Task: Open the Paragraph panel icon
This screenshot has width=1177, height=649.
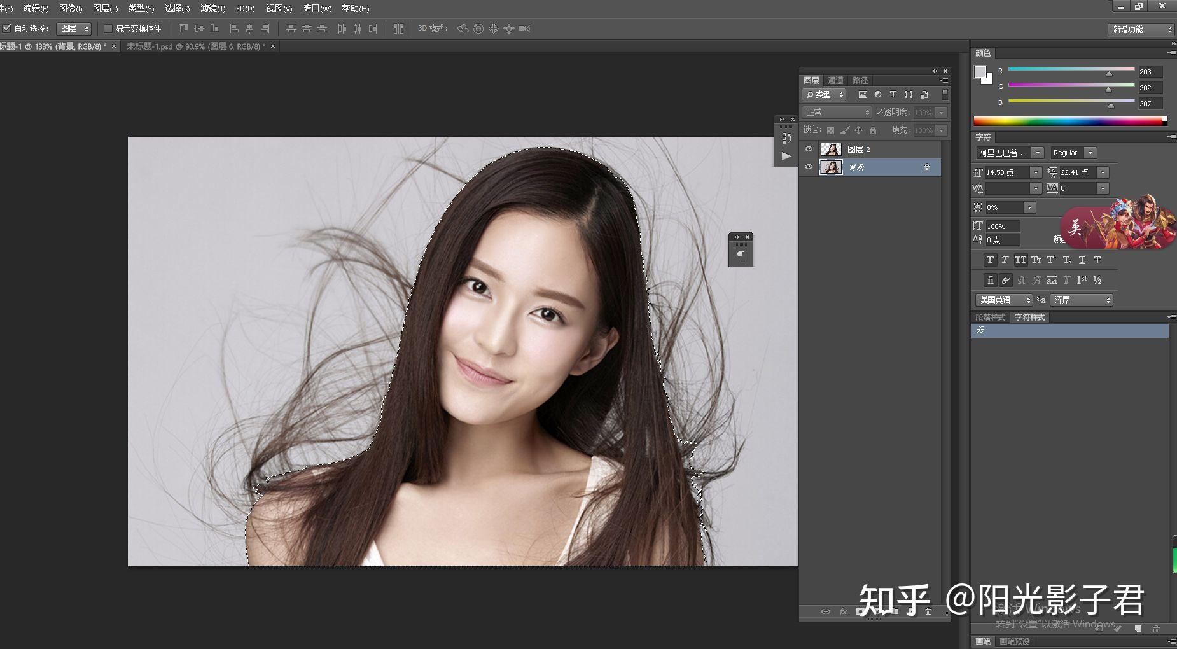Action: coord(741,256)
